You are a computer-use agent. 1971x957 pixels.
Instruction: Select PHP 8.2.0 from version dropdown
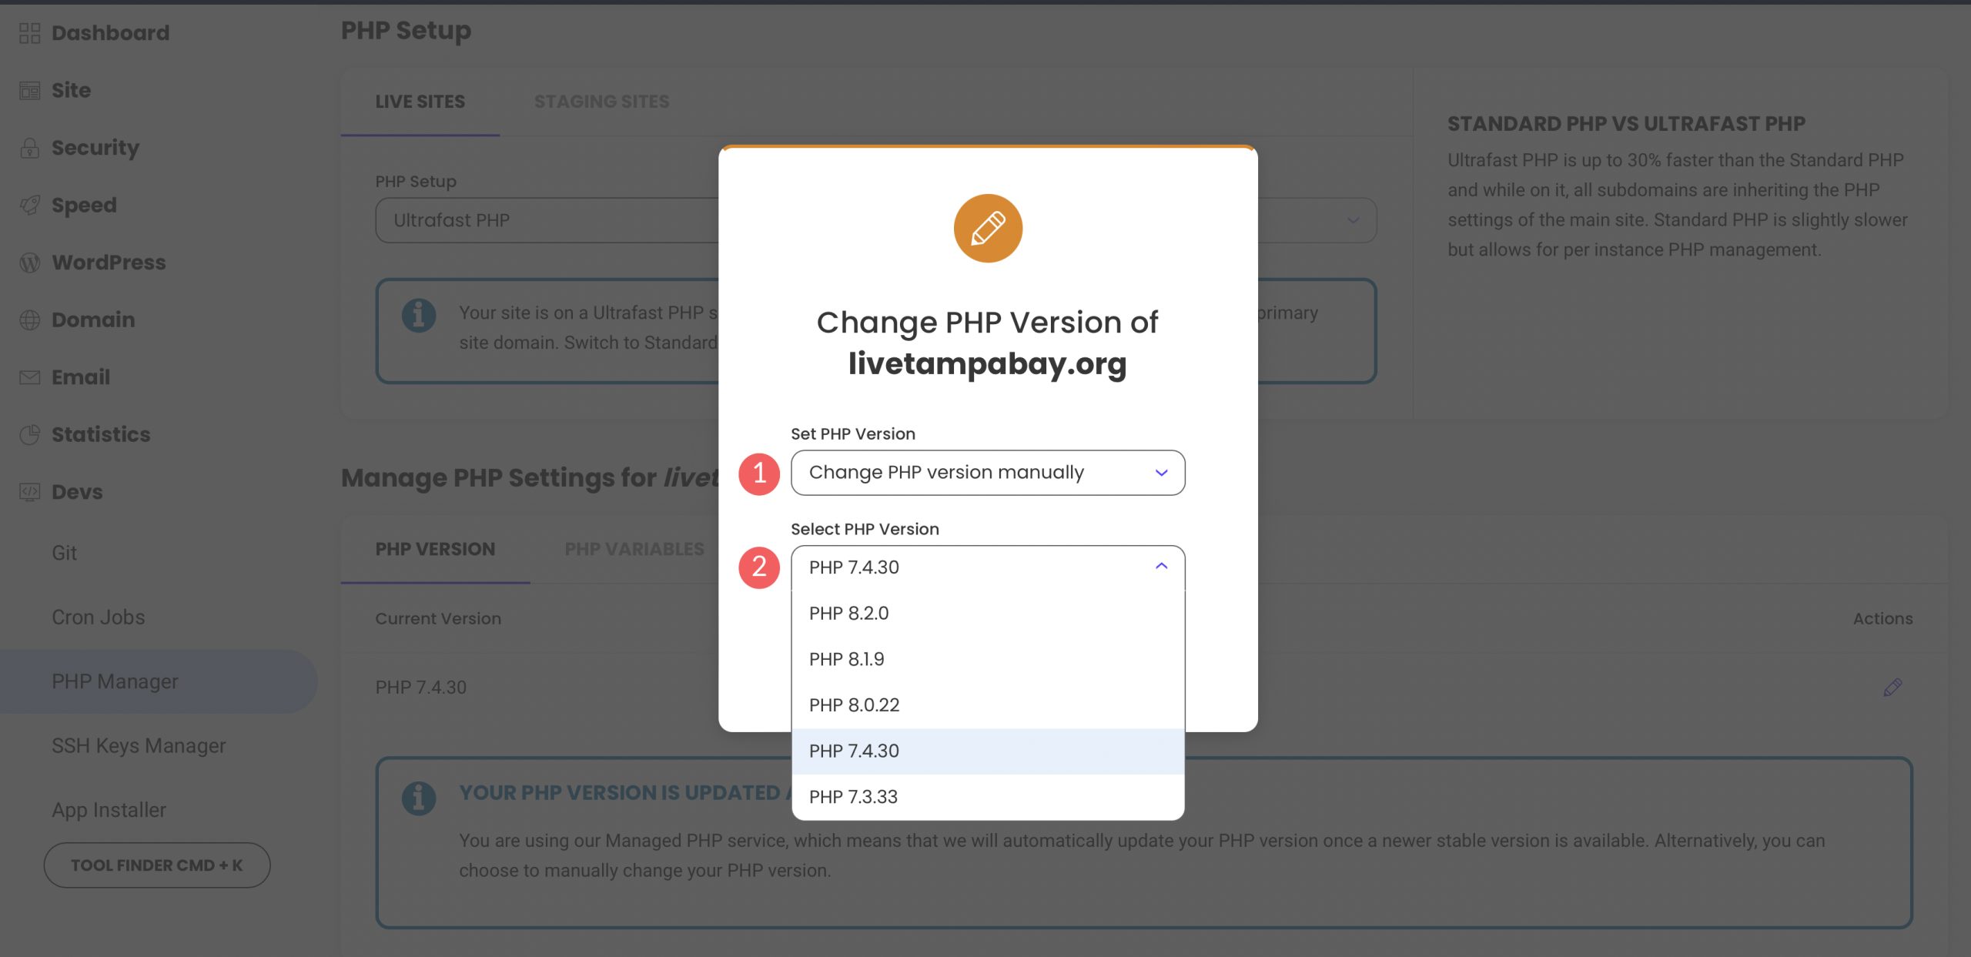point(987,612)
